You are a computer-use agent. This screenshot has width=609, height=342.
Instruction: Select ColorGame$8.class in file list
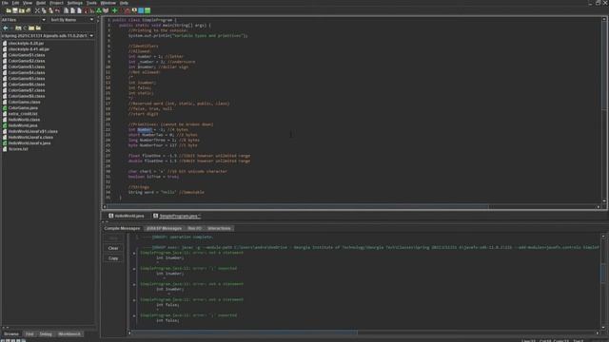(x=27, y=96)
